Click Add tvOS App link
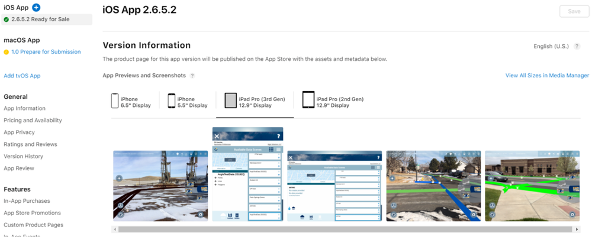 tap(22, 76)
